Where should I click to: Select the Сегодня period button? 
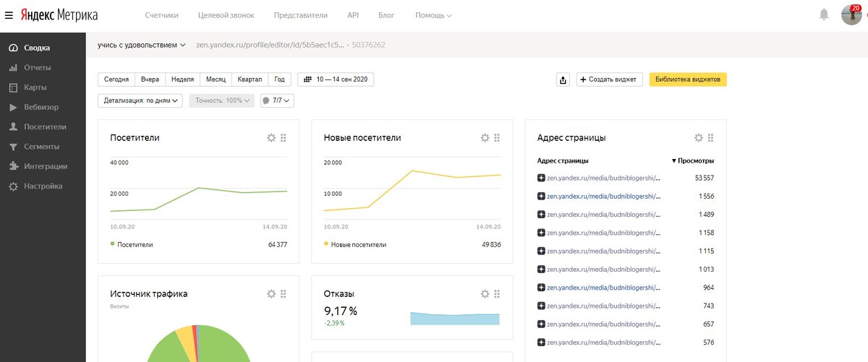[x=116, y=79]
